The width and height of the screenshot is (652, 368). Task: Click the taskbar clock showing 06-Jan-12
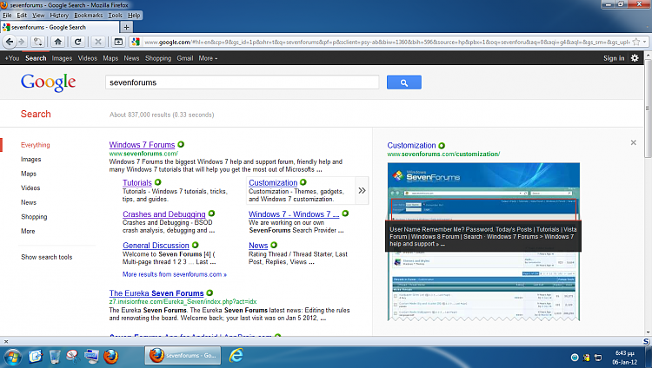click(624, 358)
